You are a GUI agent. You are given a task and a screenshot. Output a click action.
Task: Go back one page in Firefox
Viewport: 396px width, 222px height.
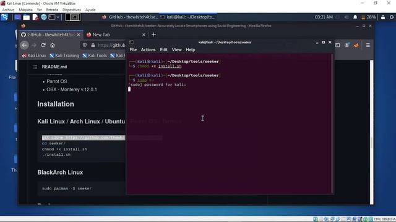[25, 45]
